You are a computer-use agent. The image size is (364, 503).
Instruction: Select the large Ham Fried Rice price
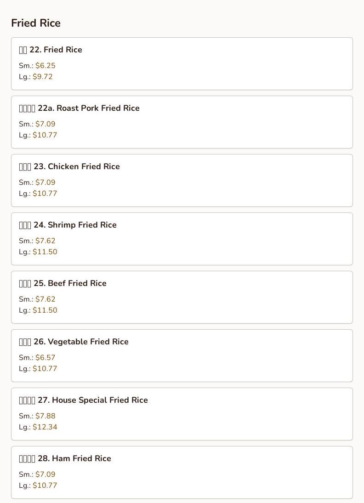tap(45, 486)
